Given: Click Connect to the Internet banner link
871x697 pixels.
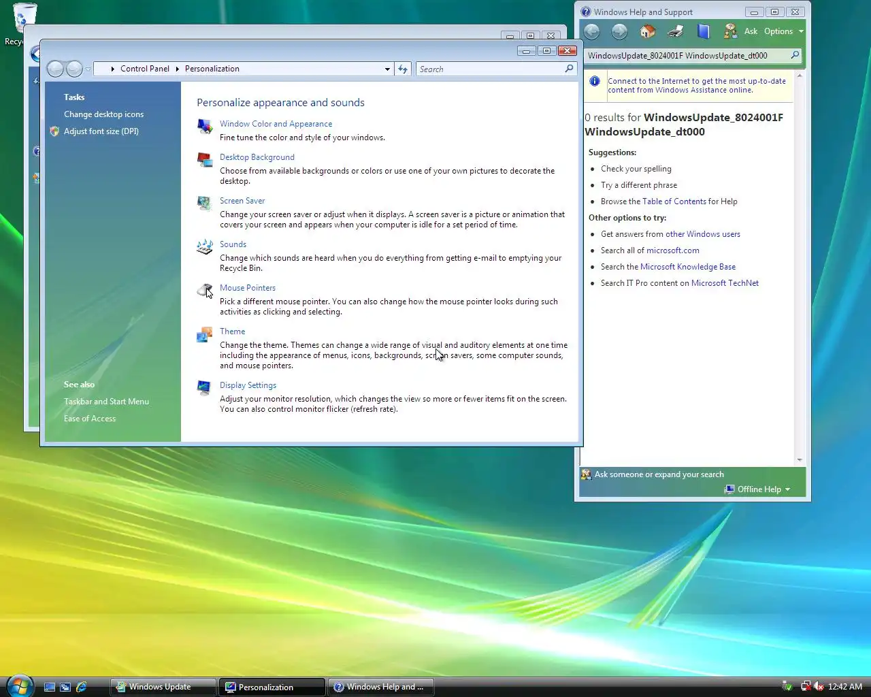Looking at the screenshot, I should pyautogui.click(x=697, y=85).
